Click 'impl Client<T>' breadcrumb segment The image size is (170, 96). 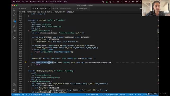(59, 12)
